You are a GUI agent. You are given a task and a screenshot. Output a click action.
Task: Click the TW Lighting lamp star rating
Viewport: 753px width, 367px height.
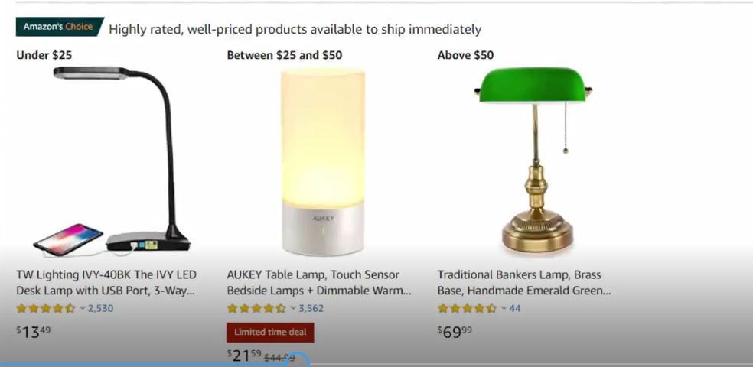tap(46, 309)
